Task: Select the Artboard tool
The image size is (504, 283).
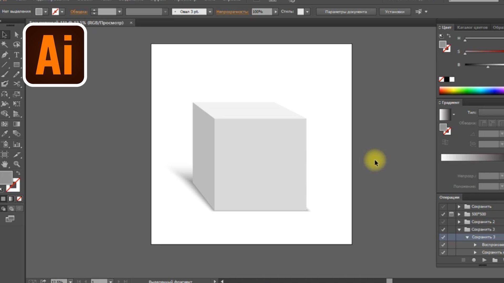Action: 5,154
